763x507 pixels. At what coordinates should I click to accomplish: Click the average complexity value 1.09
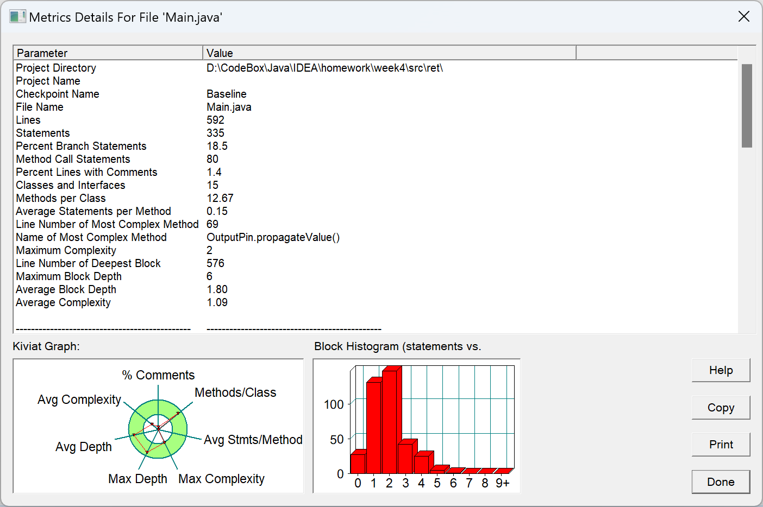click(217, 302)
